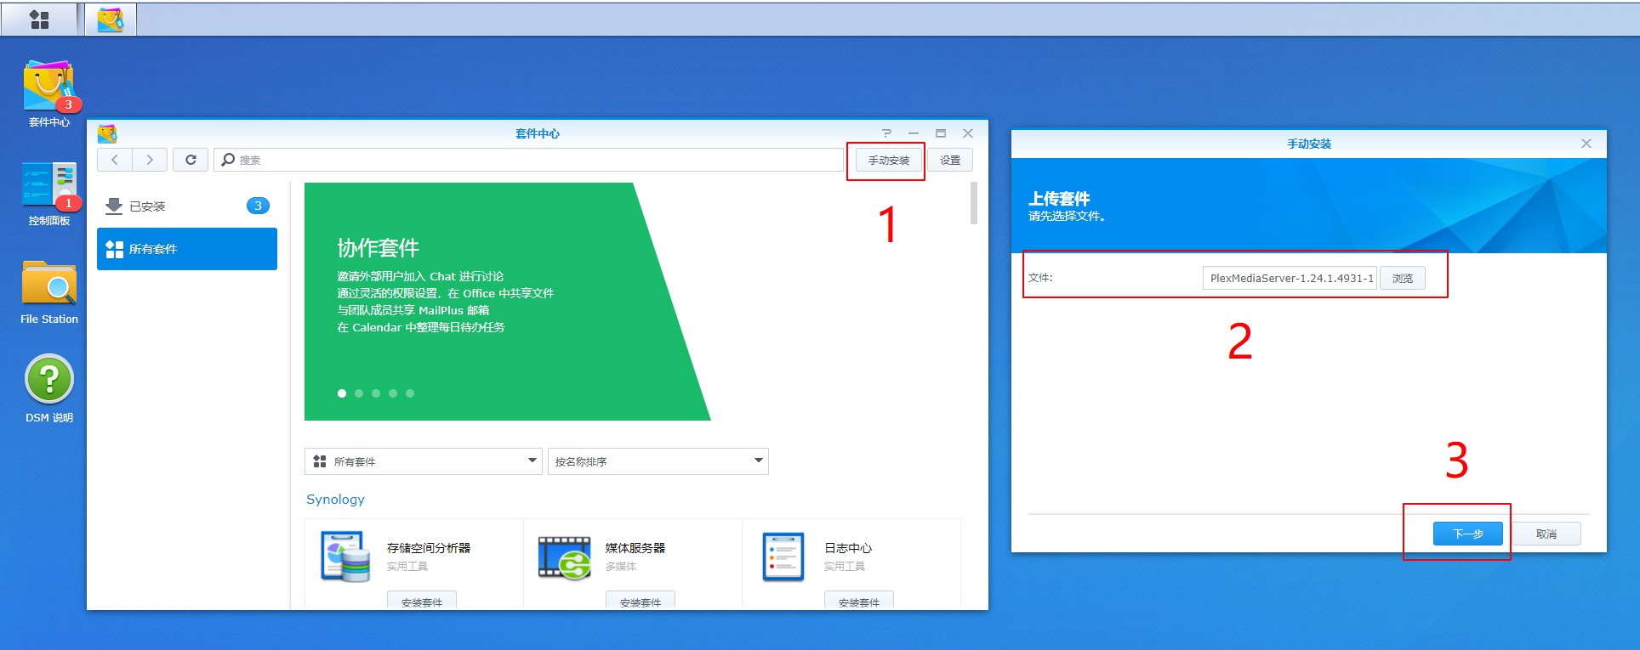Open the DSM main menu icon
The image size is (1640, 650).
[39, 19]
